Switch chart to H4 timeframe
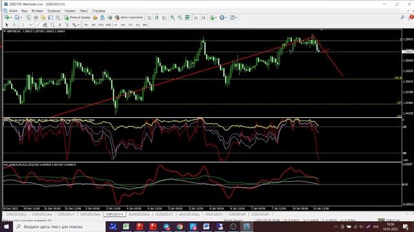Image resolution: width=414 pixels, height=232 pixels. click(123, 24)
